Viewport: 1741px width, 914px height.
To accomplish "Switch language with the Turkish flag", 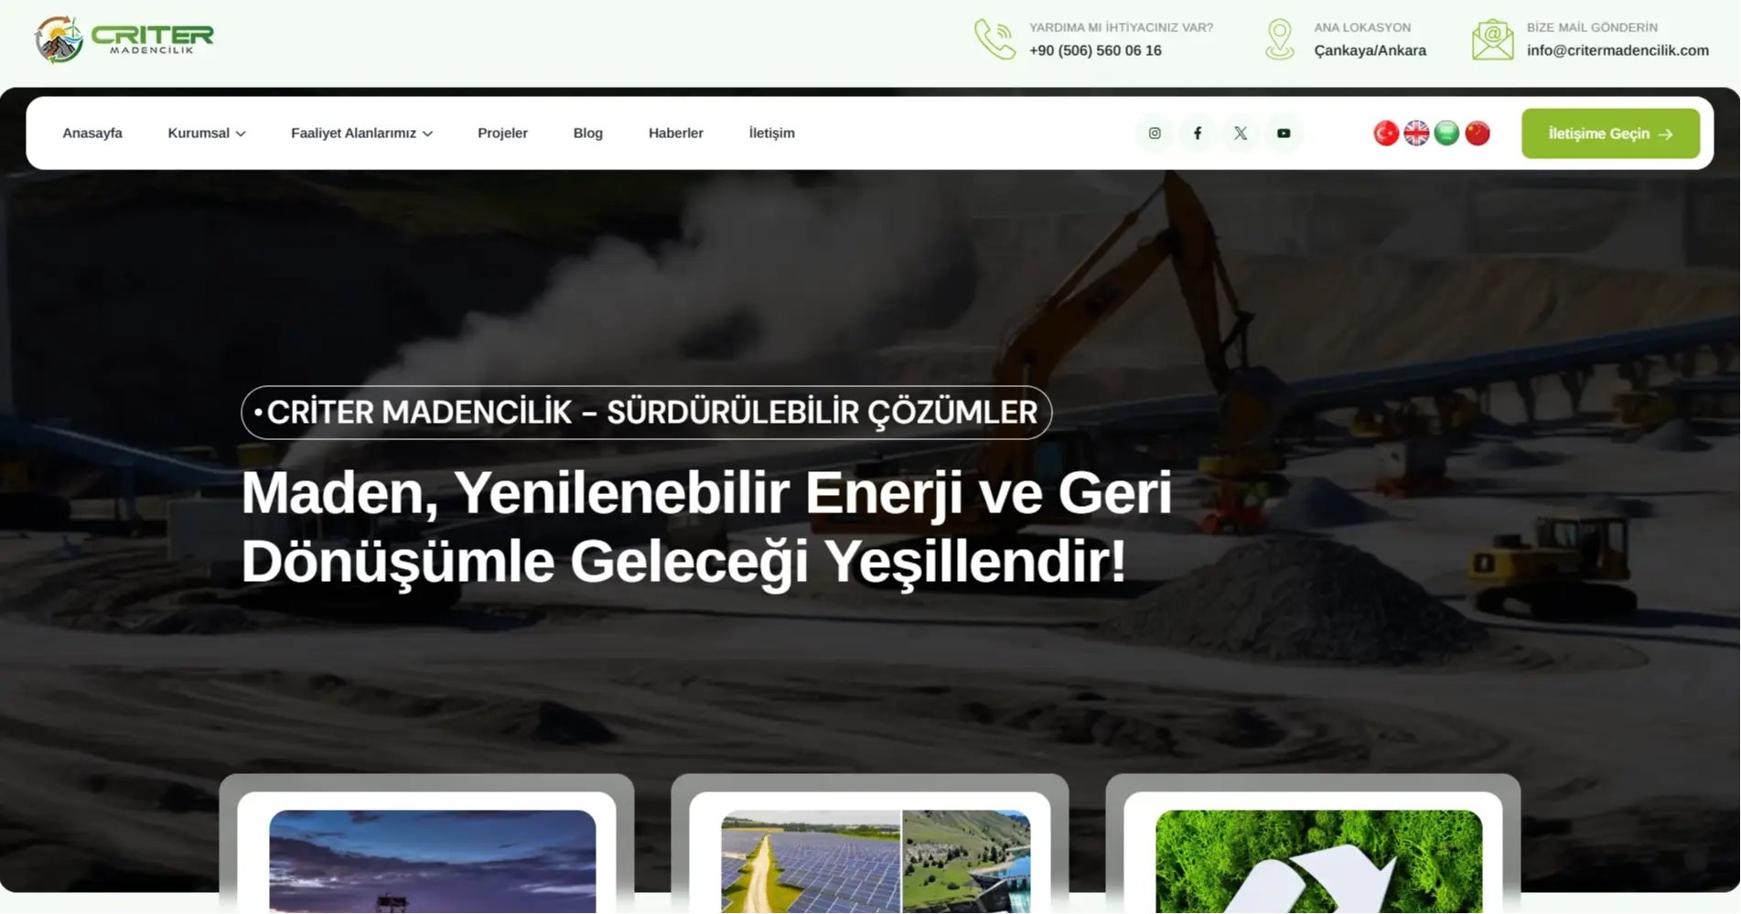I will click(1386, 134).
